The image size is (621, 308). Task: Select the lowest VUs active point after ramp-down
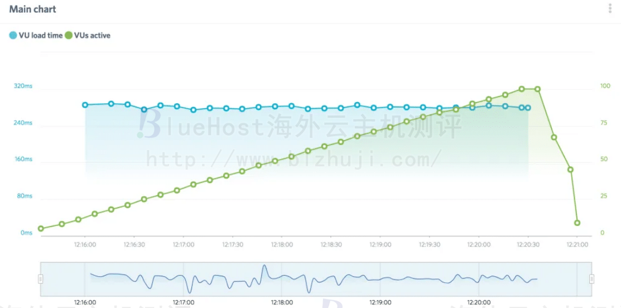pos(577,223)
